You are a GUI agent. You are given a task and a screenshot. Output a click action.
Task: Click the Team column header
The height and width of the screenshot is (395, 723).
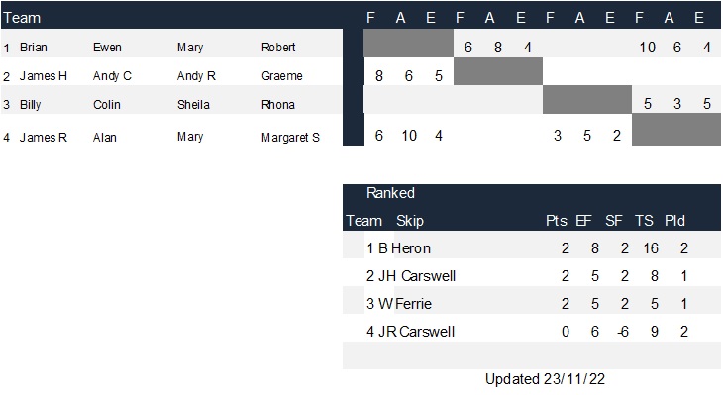[22, 18]
